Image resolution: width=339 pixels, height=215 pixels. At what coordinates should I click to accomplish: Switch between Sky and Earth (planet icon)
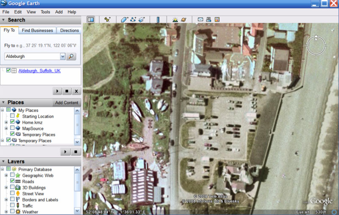pos(183,19)
